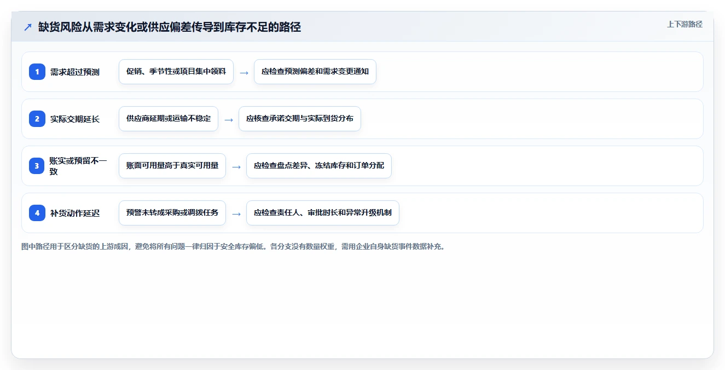The image size is (725, 370).
Task: Click the trend arrow icon beside the title
Action: (x=27, y=27)
